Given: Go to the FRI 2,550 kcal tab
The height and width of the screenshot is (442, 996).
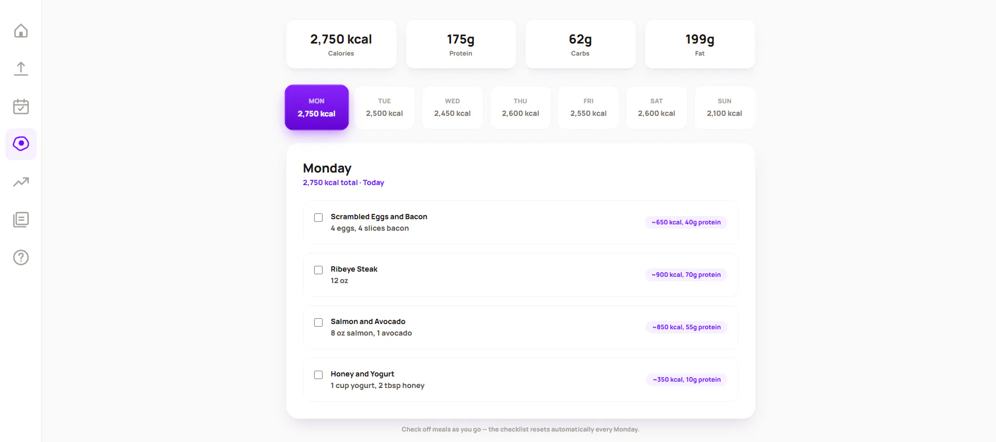Looking at the screenshot, I should [588, 107].
